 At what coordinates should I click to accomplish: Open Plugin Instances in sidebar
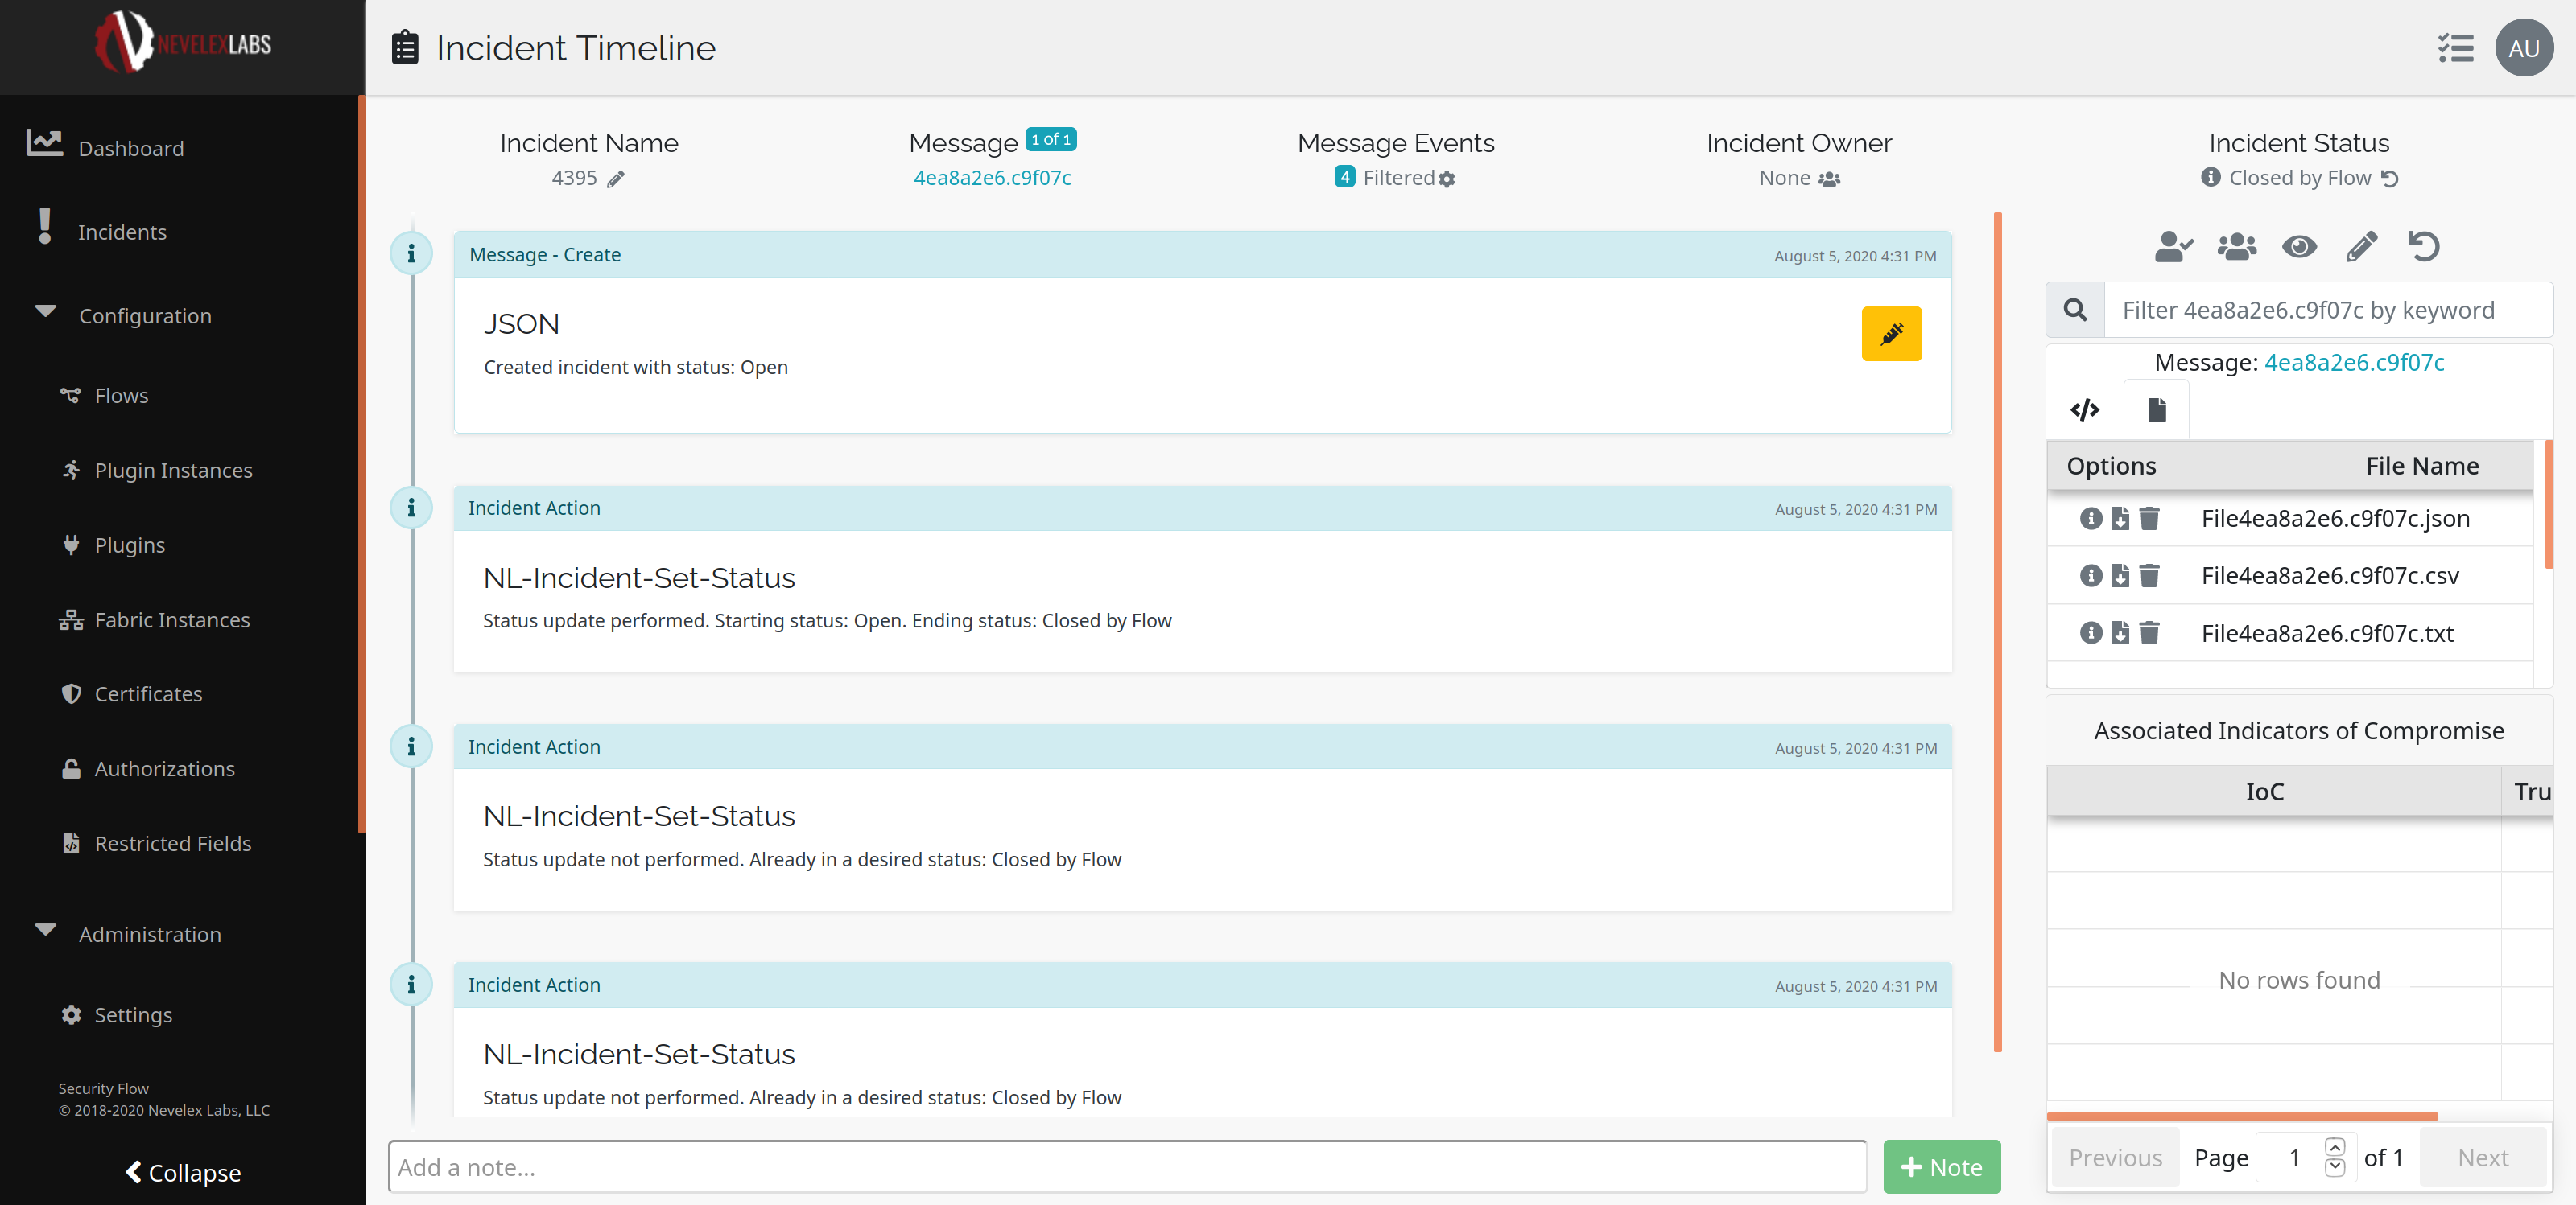173,471
